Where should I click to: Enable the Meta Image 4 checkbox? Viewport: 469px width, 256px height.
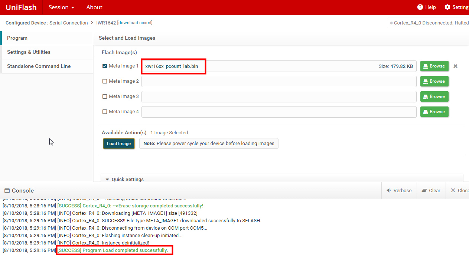tap(105, 112)
